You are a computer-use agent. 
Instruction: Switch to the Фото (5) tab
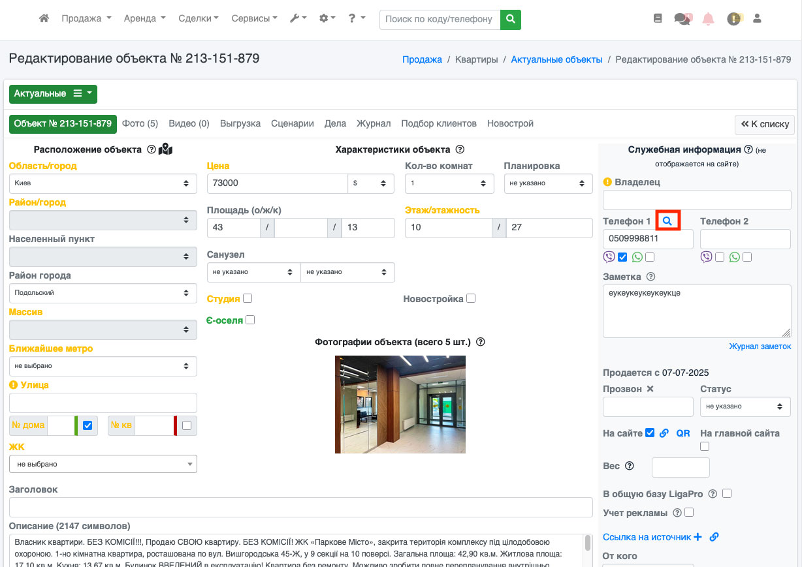tap(140, 123)
